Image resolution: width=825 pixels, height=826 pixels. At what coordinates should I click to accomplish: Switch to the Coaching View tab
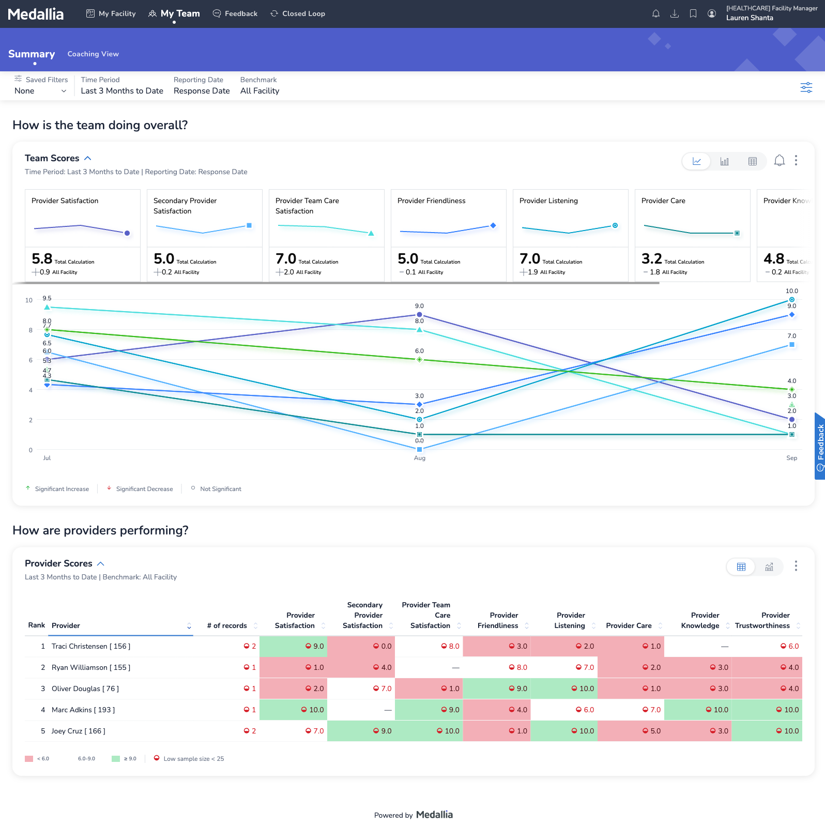[93, 54]
